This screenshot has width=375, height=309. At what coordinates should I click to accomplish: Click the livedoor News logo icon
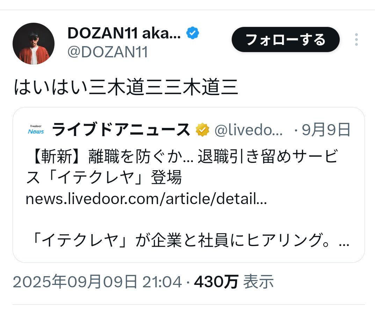tap(36, 130)
